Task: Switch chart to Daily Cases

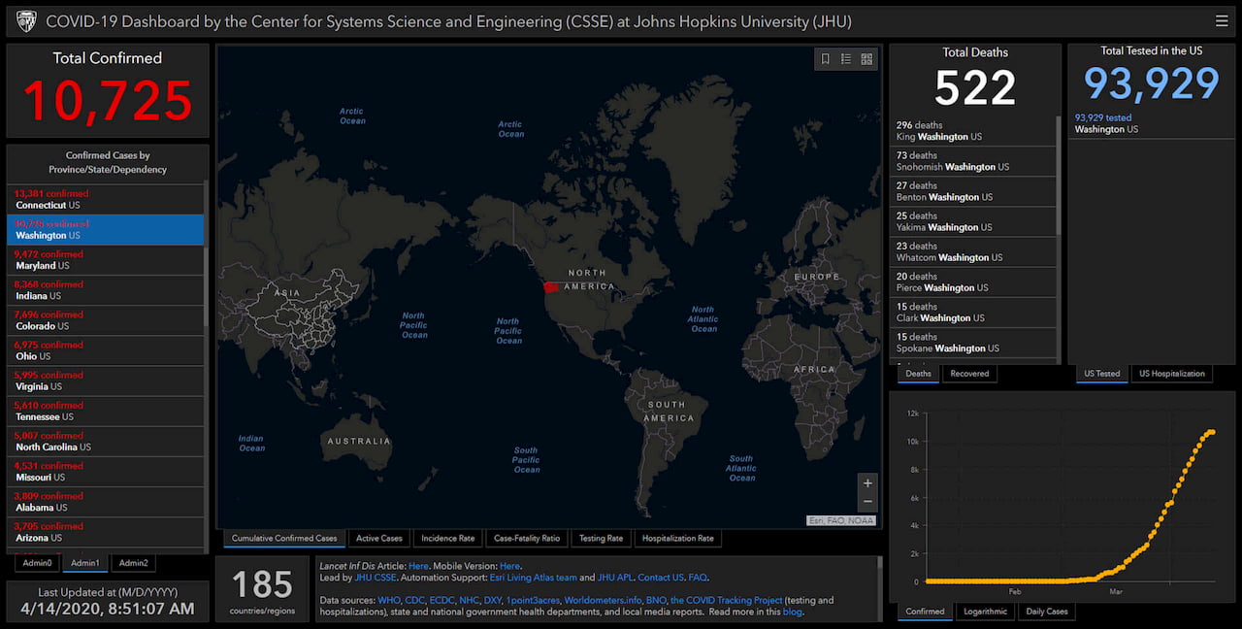Action: 1047,612
